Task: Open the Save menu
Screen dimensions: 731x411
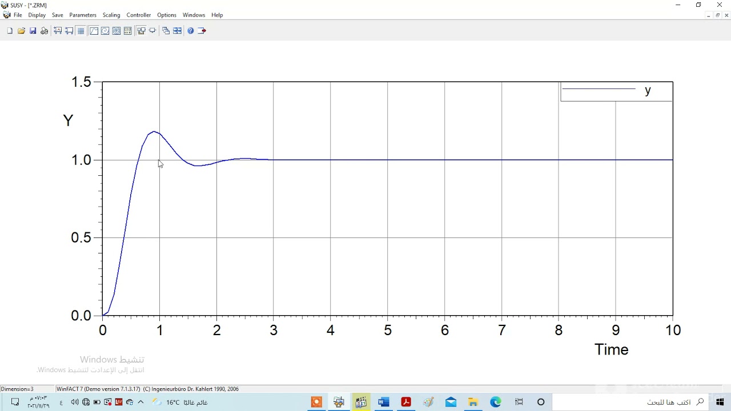Action: 58,15
